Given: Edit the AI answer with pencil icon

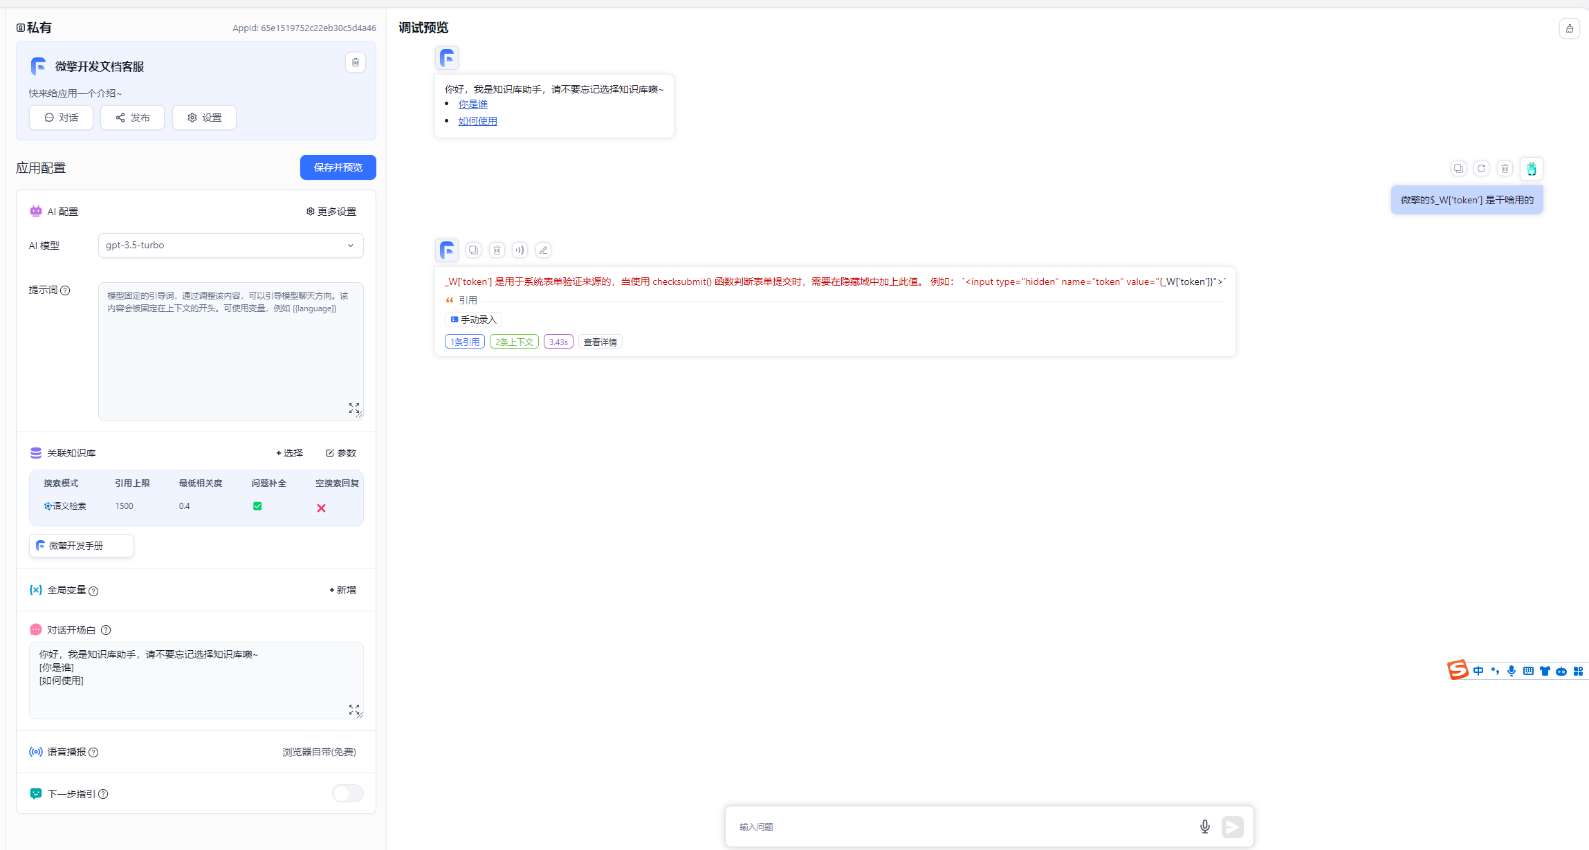Looking at the screenshot, I should (543, 250).
